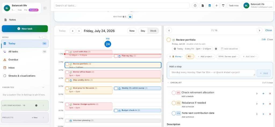The width and height of the screenshot is (275, 127).
Task: Add a sub-step to Check retirement allocation
Action: (x=263, y=94)
